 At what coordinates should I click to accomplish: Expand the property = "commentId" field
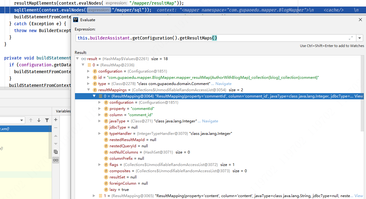click(100, 109)
